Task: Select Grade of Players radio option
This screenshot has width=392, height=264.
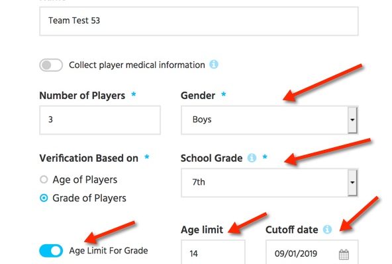Action: pyautogui.click(x=44, y=198)
